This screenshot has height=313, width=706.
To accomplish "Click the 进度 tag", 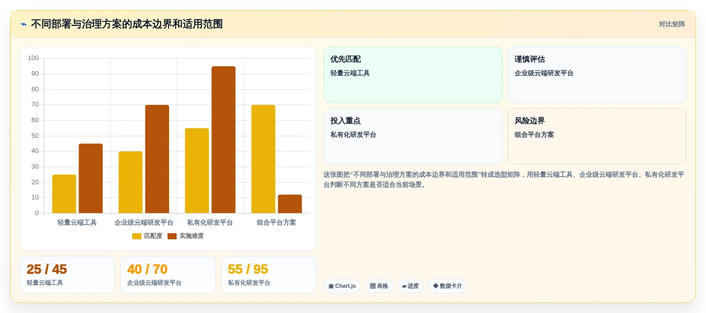I will [410, 286].
